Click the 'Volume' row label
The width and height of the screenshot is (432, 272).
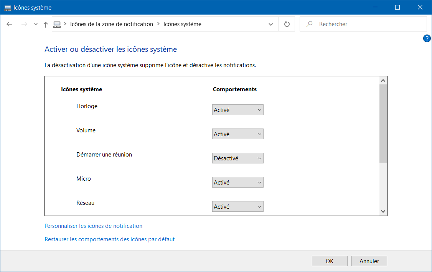(x=86, y=130)
